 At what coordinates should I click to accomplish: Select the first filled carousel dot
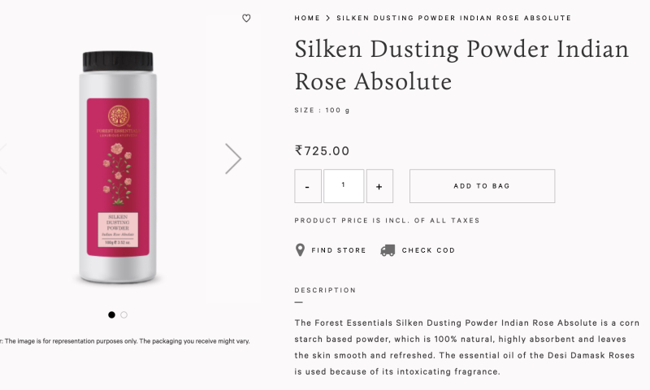tap(111, 314)
